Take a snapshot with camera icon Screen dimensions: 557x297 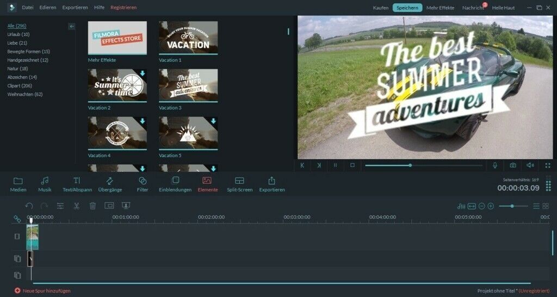tap(512, 165)
